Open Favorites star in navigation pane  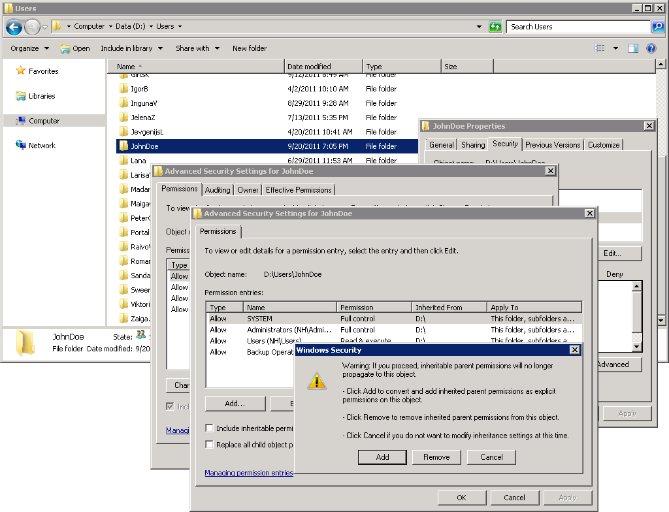pos(21,71)
